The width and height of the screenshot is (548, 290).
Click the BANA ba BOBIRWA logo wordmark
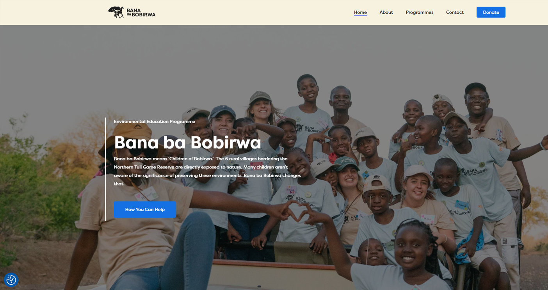tap(141, 12)
